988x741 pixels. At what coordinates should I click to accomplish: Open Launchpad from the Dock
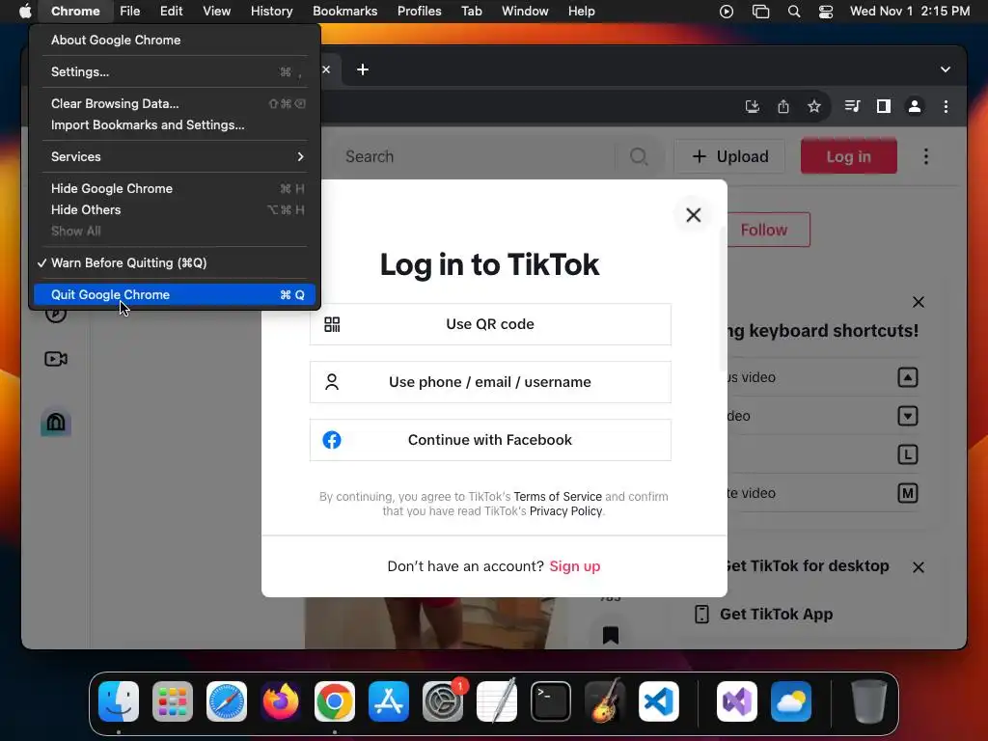click(173, 701)
